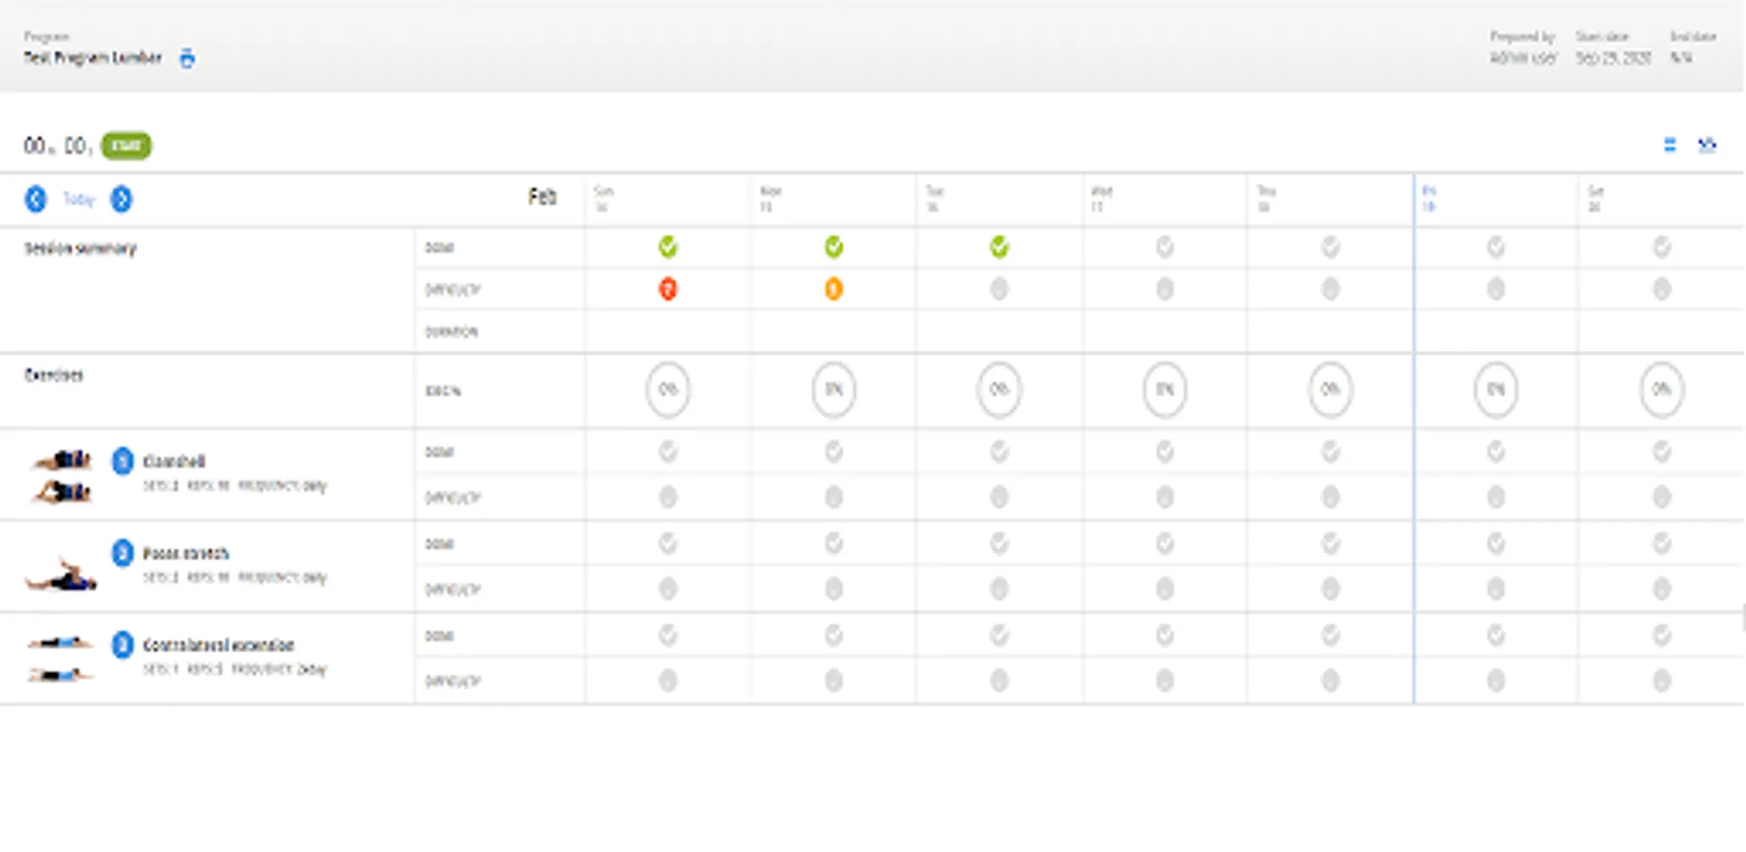Mark the Friday session summary as done
This screenshot has width=1746, height=852.
[1496, 248]
